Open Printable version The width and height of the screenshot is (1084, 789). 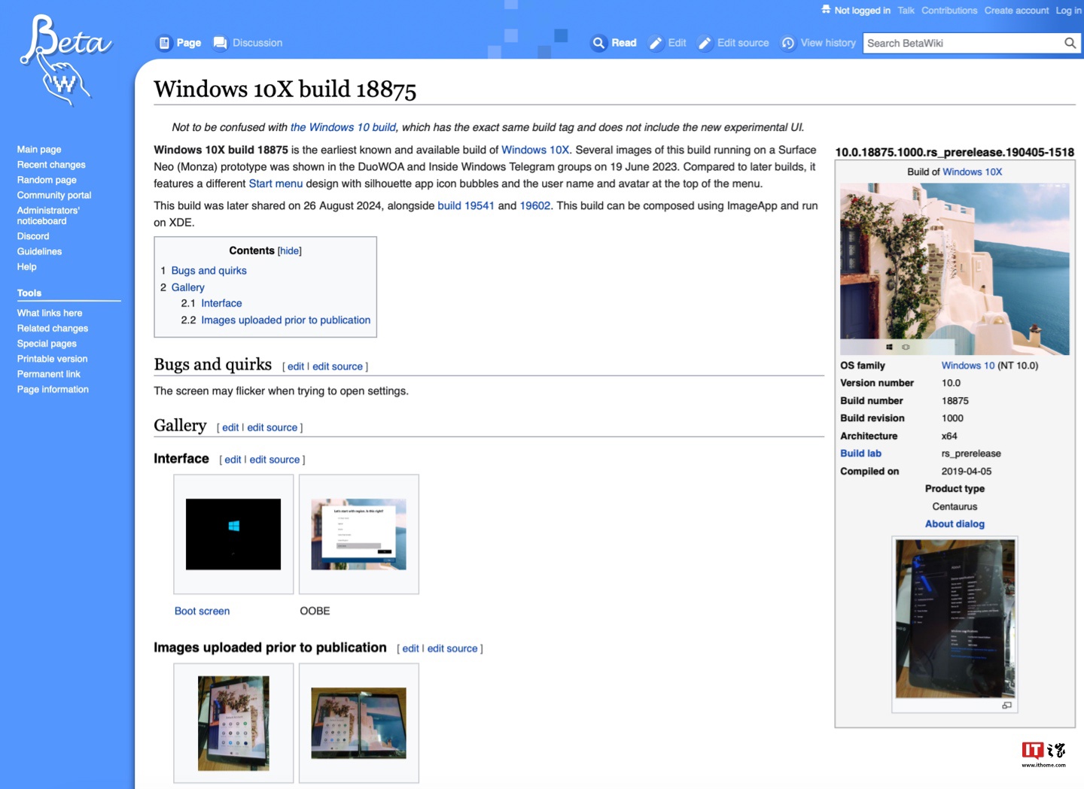tap(52, 359)
